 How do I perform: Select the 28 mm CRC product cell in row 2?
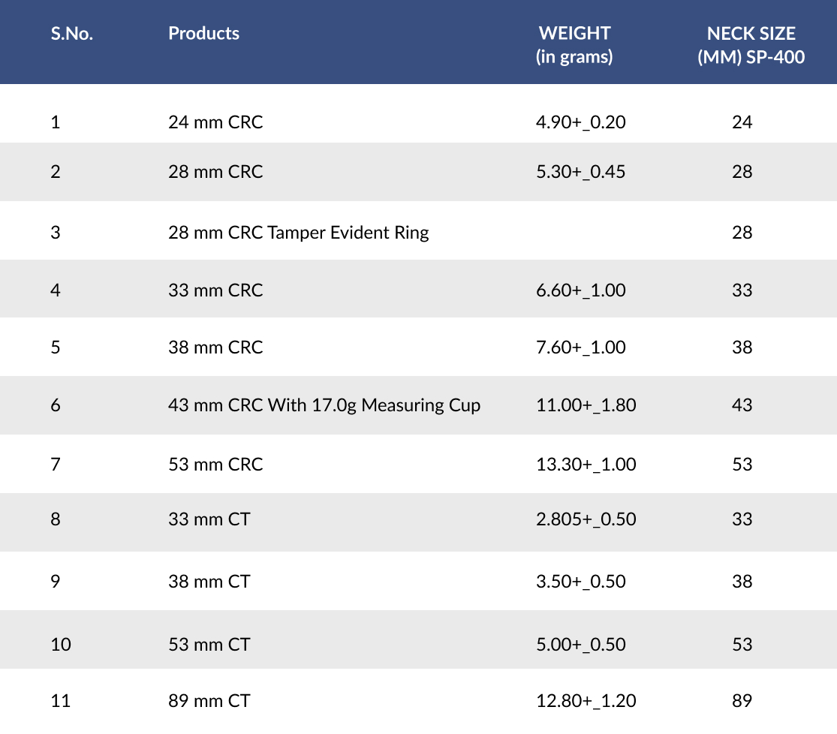[215, 172]
